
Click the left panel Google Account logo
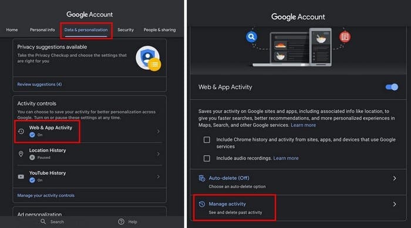(89, 15)
